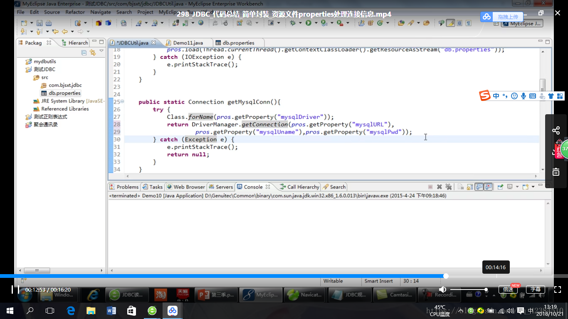
Task: Open dropdown next to New icon
Action: (32, 23)
